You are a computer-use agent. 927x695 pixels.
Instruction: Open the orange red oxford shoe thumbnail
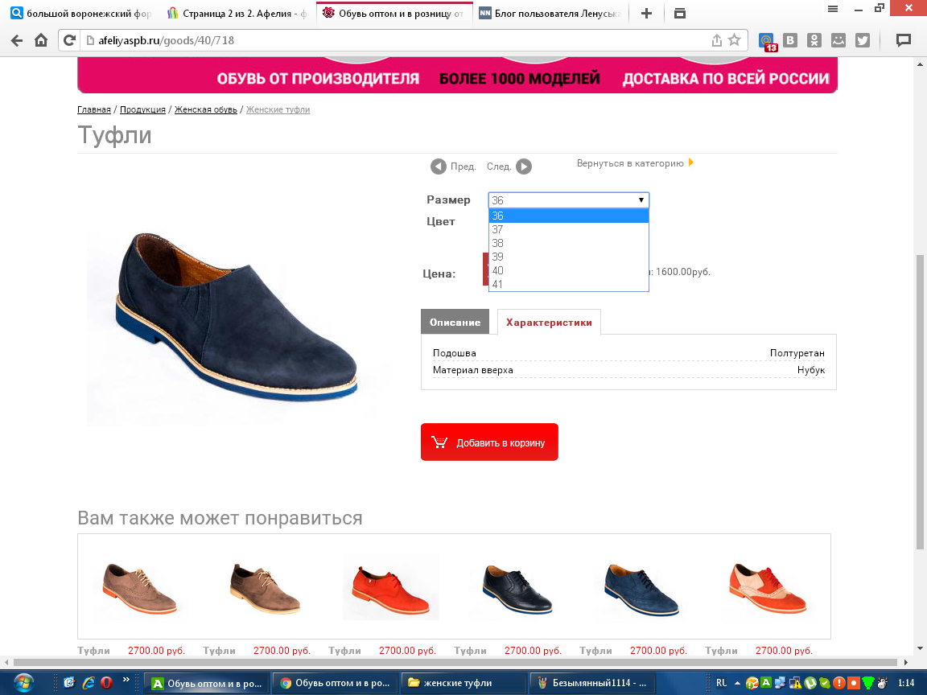390,586
